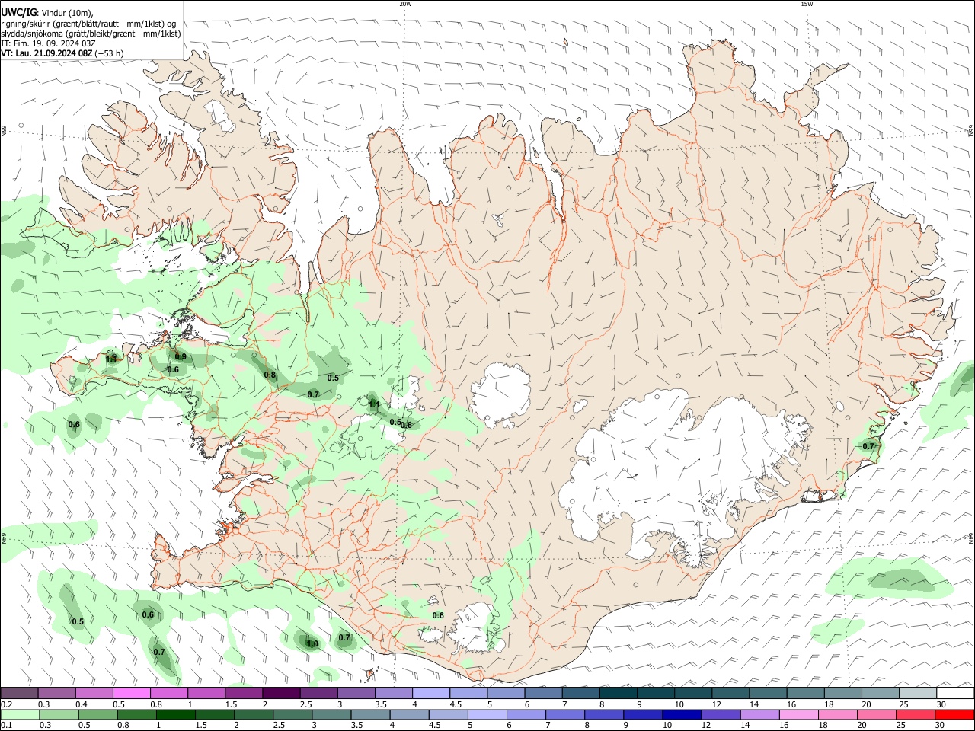Click the UWC/IG title text
The width and height of the screenshot is (975, 731).
tap(18, 12)
